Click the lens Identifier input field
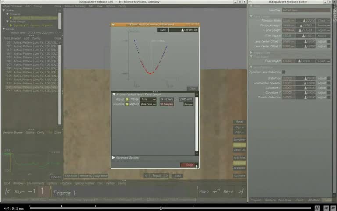Image resolution: width=337 pixels, height=211 pixels. click(306, 10)
